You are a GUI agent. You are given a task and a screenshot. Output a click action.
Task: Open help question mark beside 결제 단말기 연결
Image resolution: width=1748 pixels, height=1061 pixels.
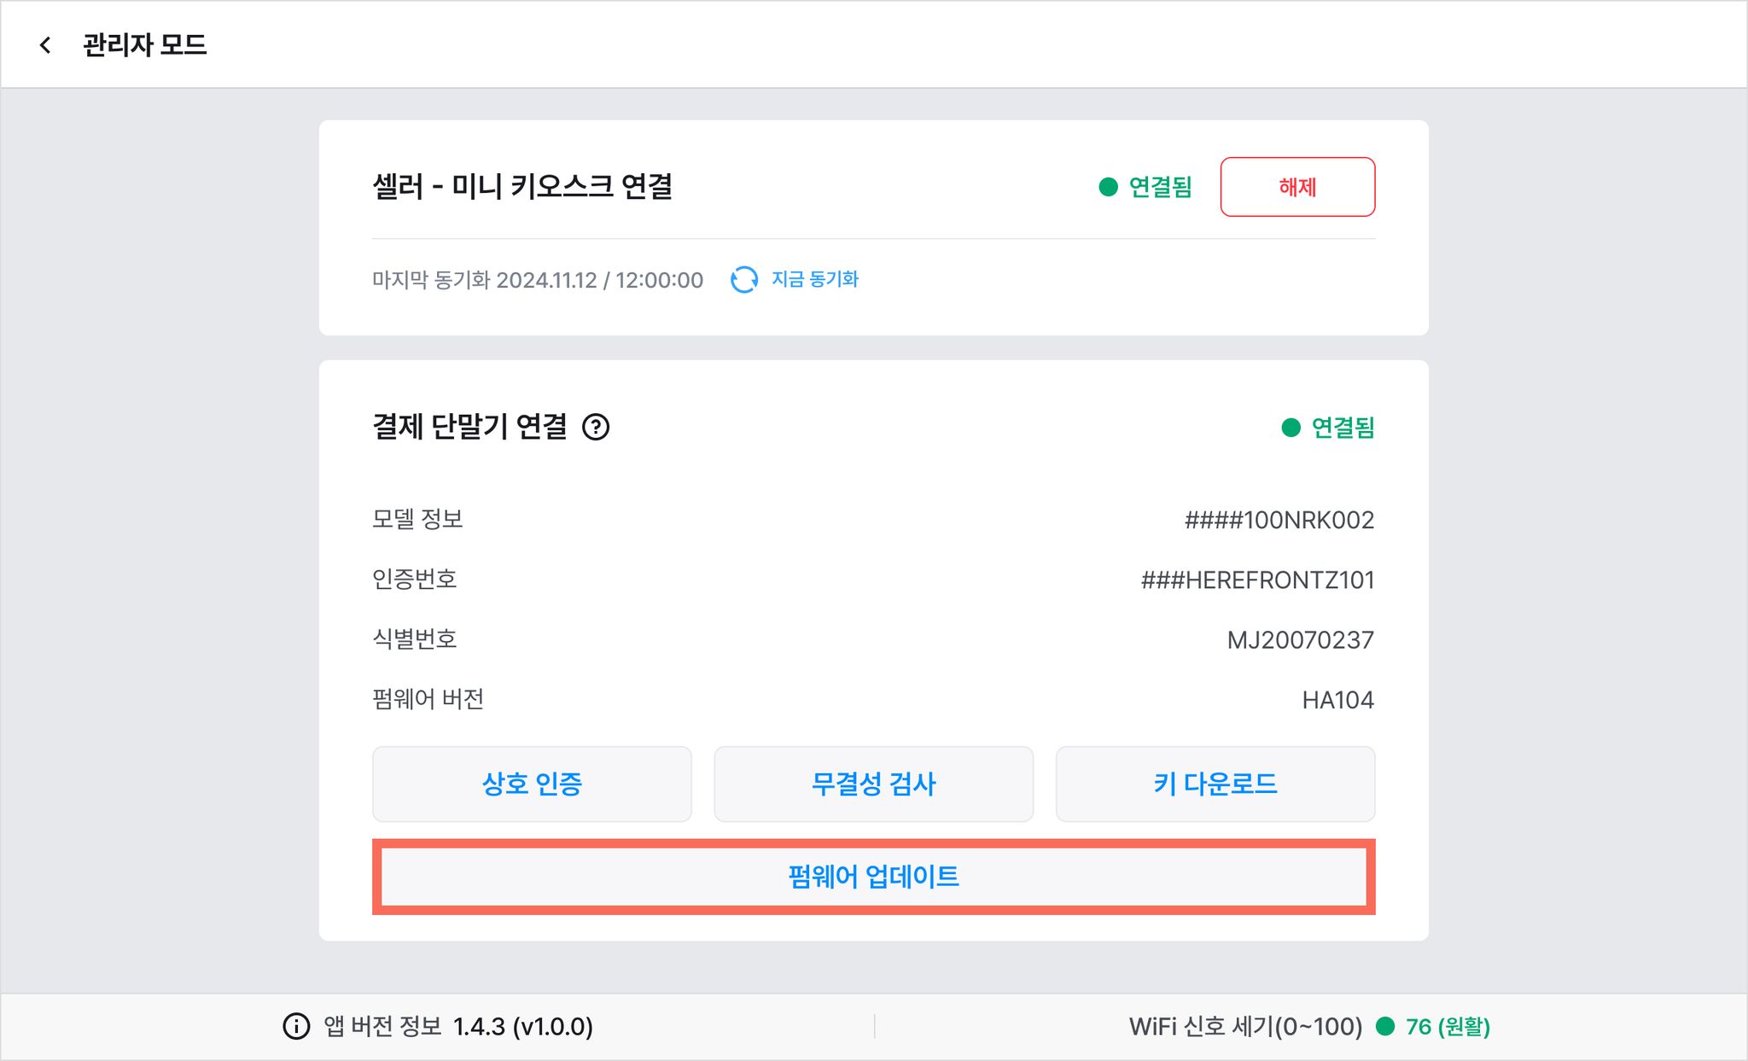tap(596, 427)
